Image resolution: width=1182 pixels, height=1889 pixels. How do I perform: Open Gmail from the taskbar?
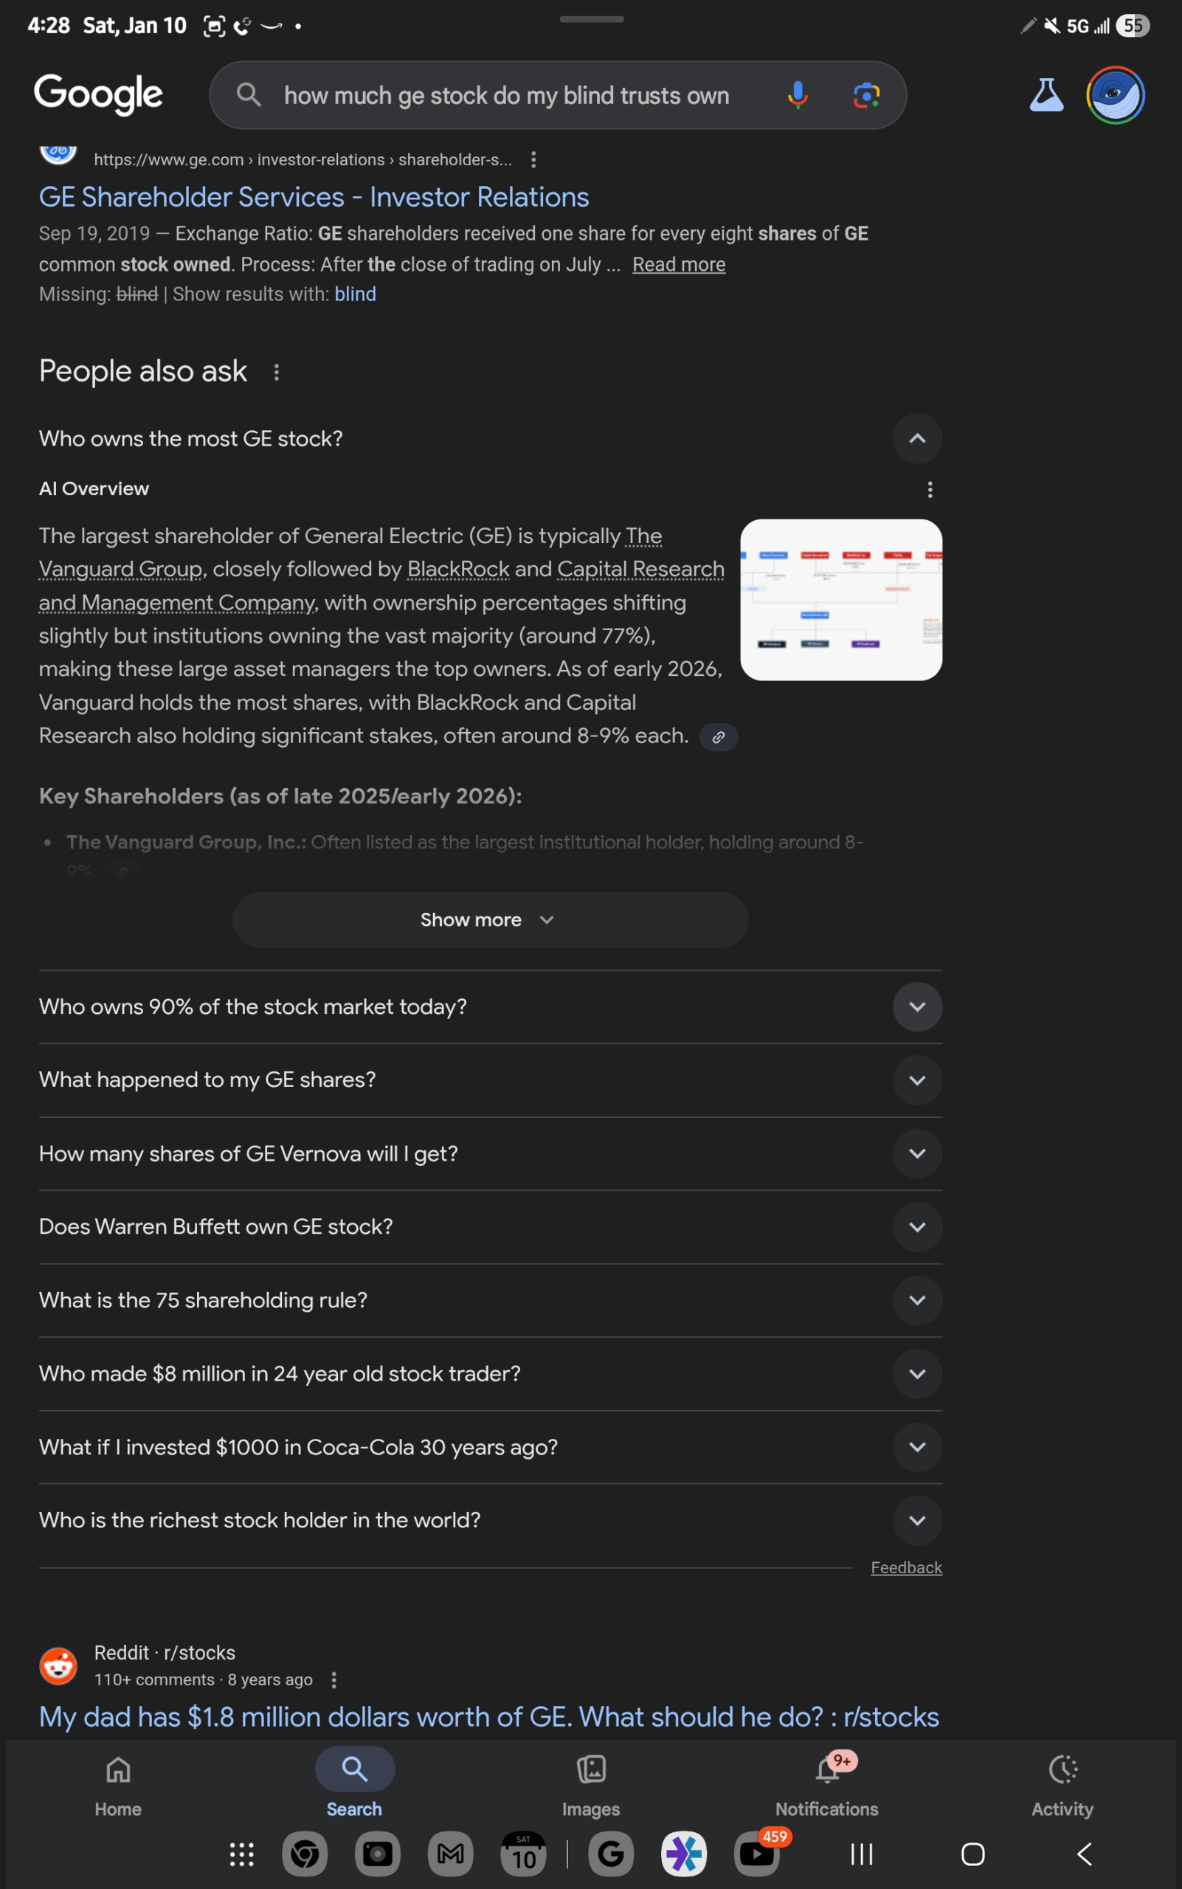tap(450, 1853)
